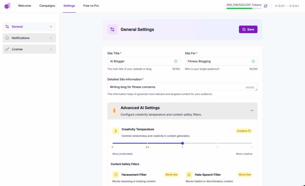Click the General sliders icon in sidebar

pyautogui.click(x=7, y=26)
